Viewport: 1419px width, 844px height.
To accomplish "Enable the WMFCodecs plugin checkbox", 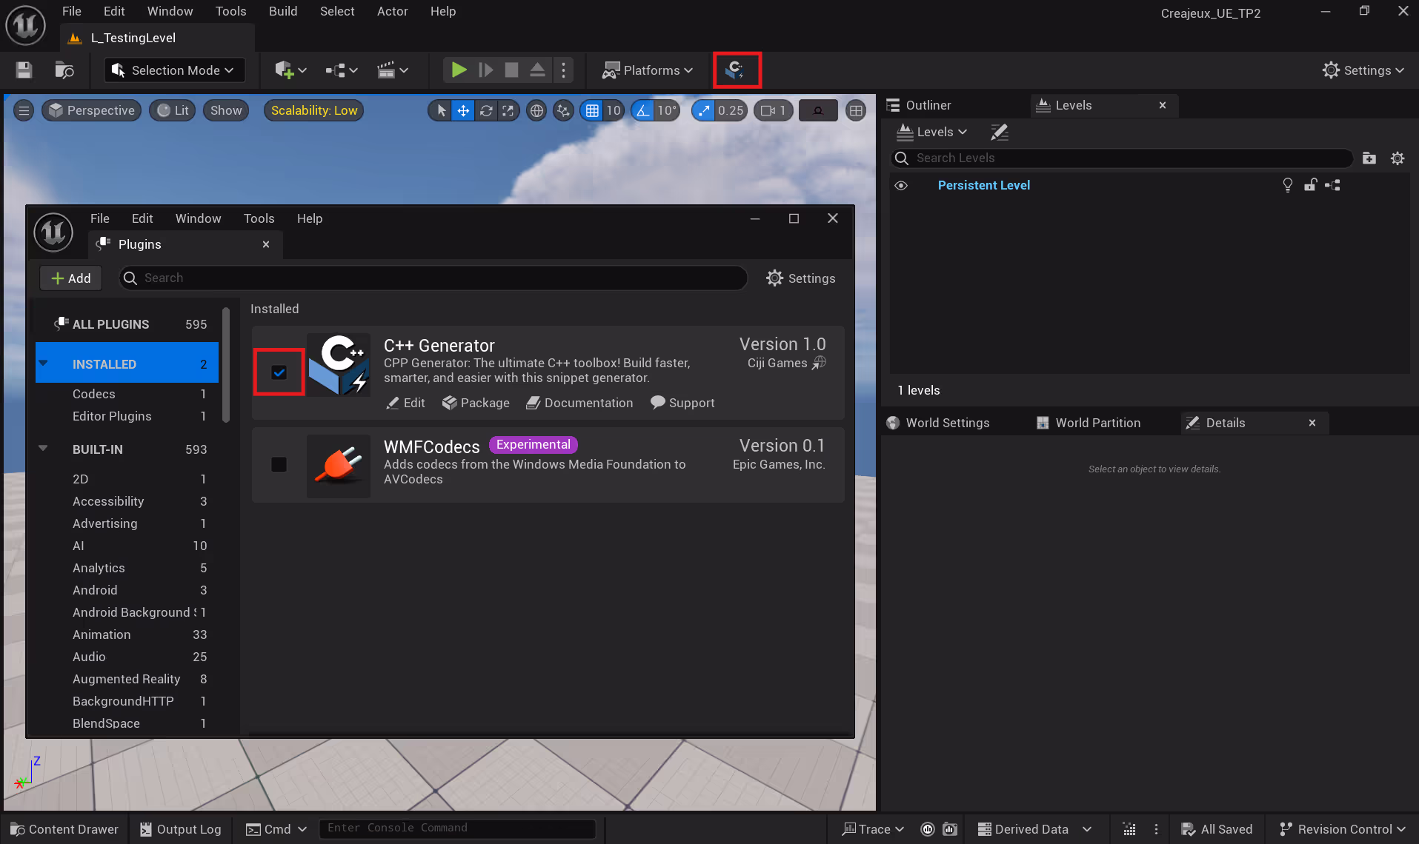I will (279, 464).
